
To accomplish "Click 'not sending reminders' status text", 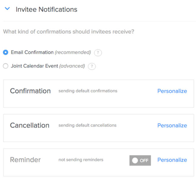I will coord(81,160).
